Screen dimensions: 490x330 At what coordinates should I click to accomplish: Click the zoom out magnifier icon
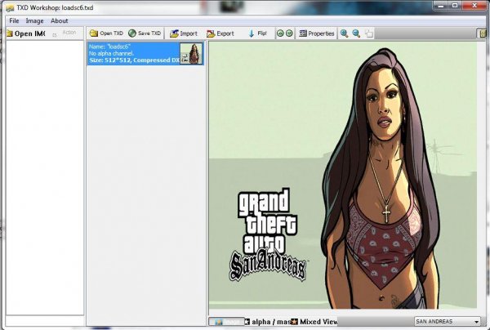[356, 33]
